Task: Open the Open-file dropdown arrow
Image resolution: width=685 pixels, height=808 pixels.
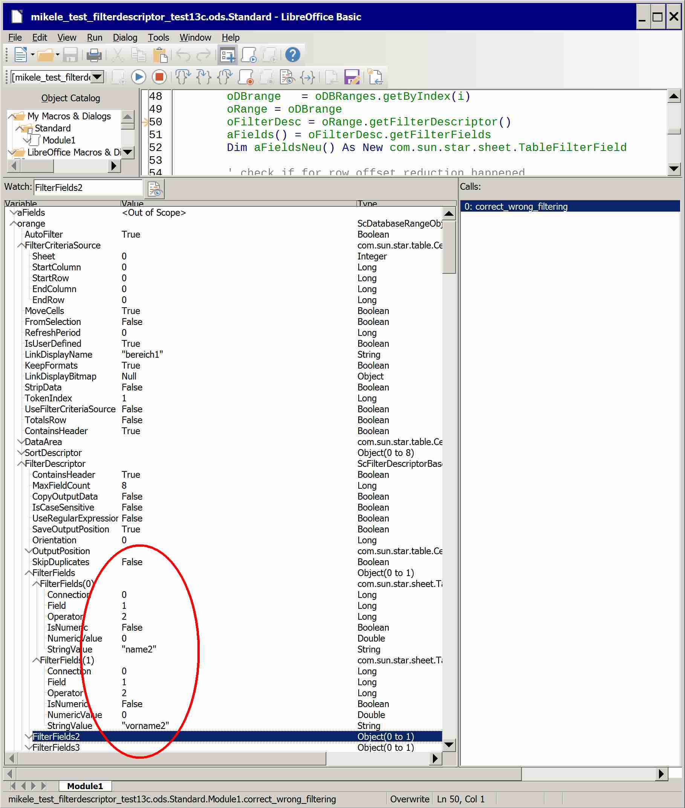Action: tap(58, 55)
